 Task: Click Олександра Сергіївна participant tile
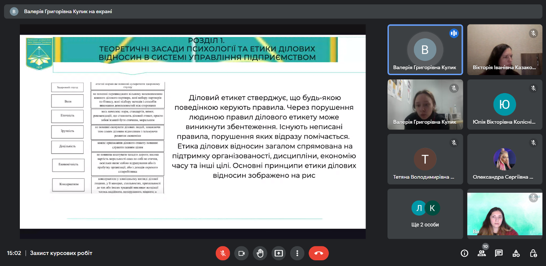(505, 159)
